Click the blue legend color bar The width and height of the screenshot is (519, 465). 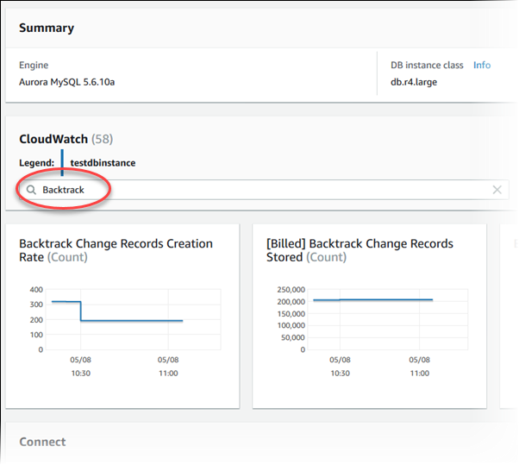tap(62, 162)
